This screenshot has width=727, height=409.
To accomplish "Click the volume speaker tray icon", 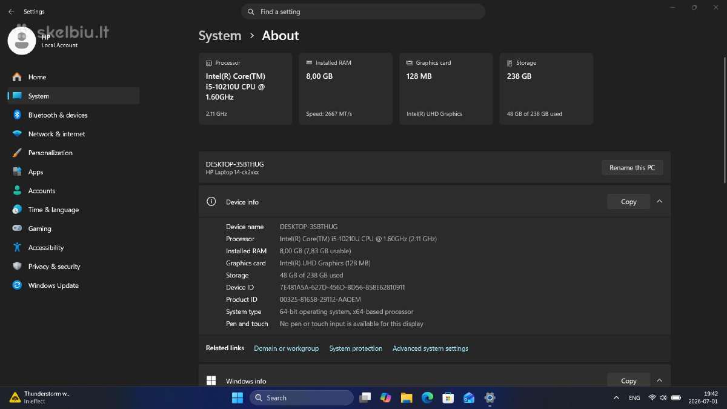I will click(x=663, y=398).
